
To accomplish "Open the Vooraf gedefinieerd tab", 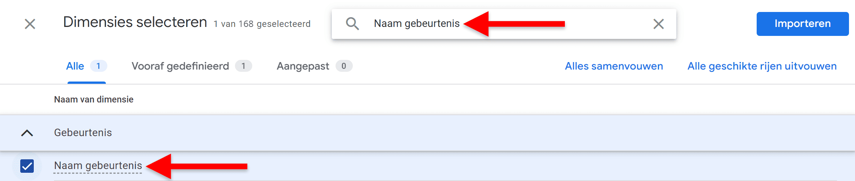I will (x=180, y=66).
